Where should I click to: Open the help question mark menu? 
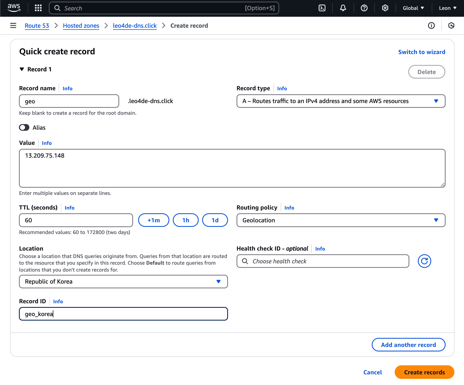(x=364, y=8)
